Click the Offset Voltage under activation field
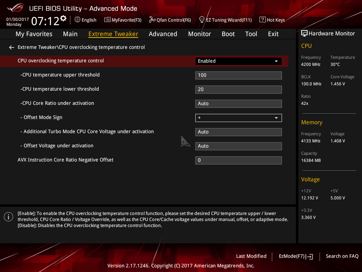Viewport: 362px width, 272px height. 239,146
